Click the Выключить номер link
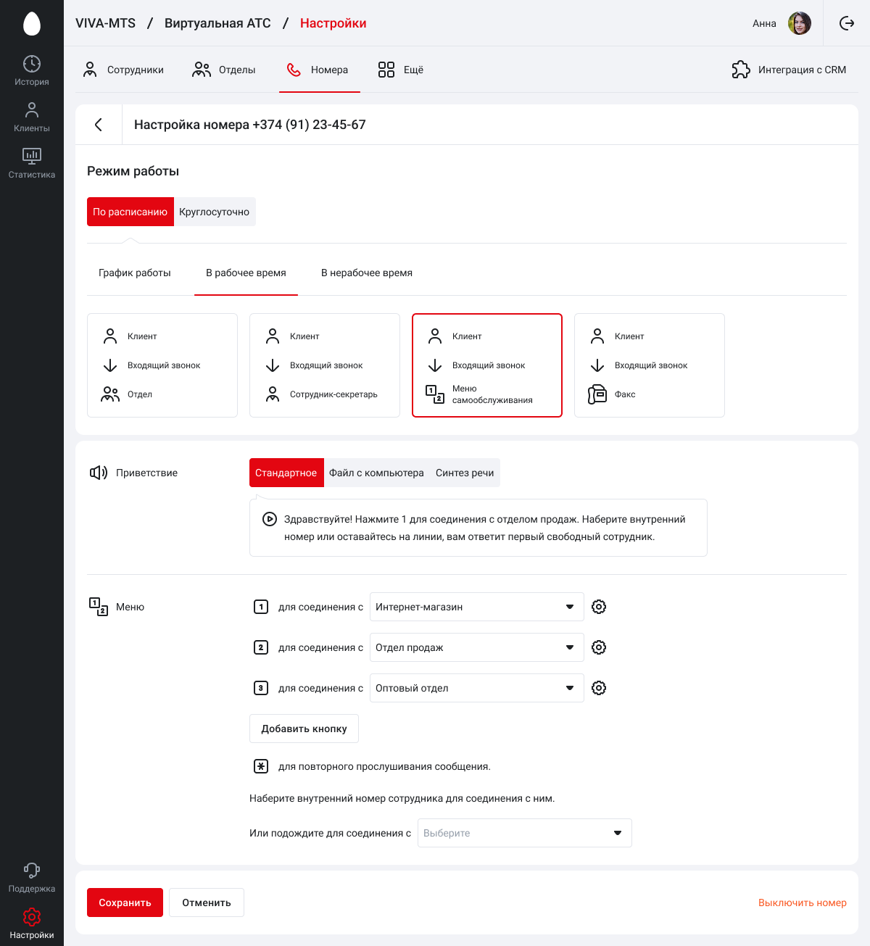The image size is (870, 946). (x=802, y=903)
